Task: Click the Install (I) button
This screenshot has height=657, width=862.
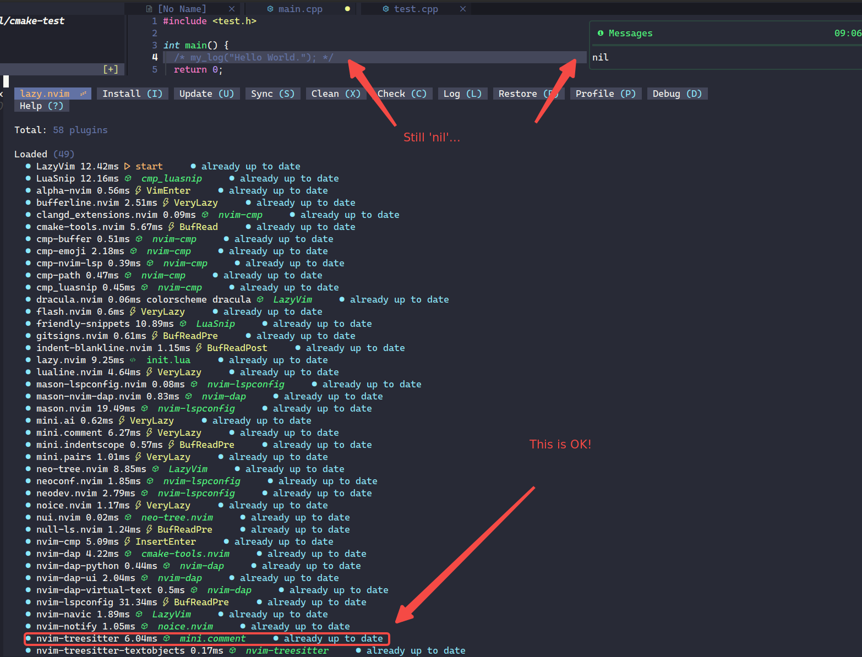Action: (132, 93)
